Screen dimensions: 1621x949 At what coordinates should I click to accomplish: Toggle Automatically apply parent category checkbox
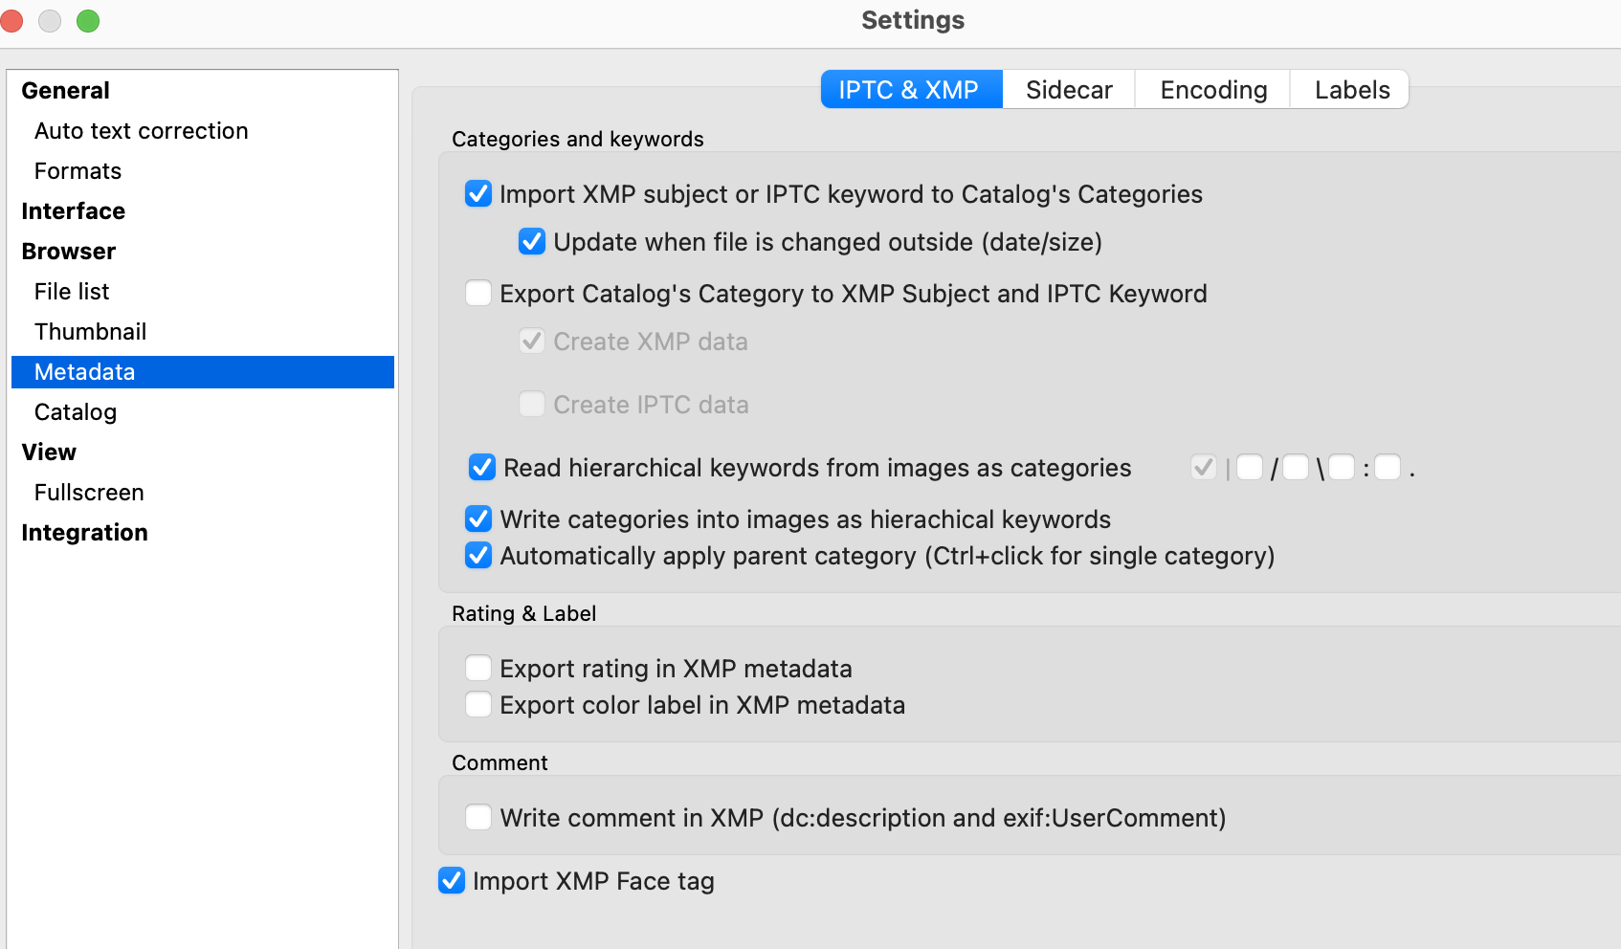[x=478, y=556]
